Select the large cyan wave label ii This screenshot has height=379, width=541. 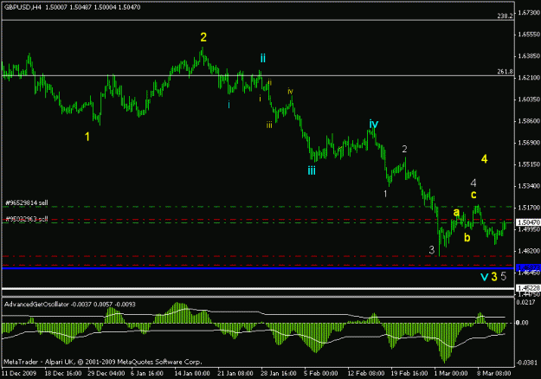pyautogui.click(x=263, y=58)
